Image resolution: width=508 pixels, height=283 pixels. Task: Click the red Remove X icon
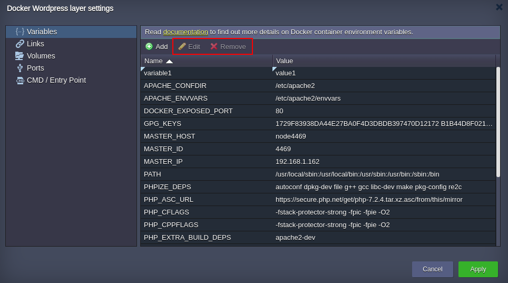click(x=214, y=47)
